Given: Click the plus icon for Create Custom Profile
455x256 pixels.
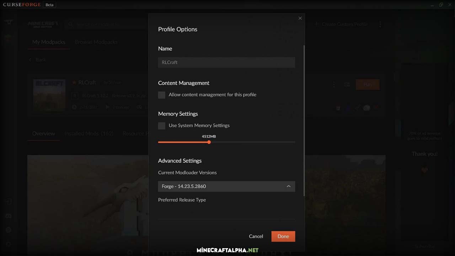Looking at the screenshot, I should click(x=316, y=24).
